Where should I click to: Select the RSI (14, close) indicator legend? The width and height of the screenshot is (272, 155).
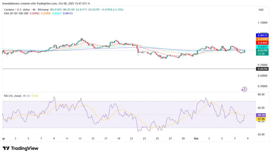click(13, 96)
